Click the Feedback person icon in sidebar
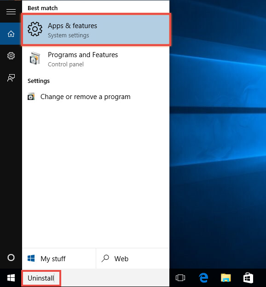266x287 pixels. 11,78
